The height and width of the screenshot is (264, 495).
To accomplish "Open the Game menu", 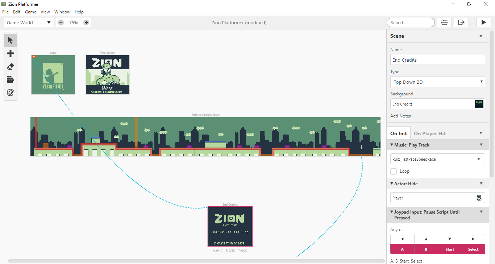I will point(30,12).
